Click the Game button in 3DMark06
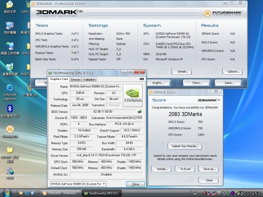This screenshot has width=263, height=197. (x=229, y=83)
